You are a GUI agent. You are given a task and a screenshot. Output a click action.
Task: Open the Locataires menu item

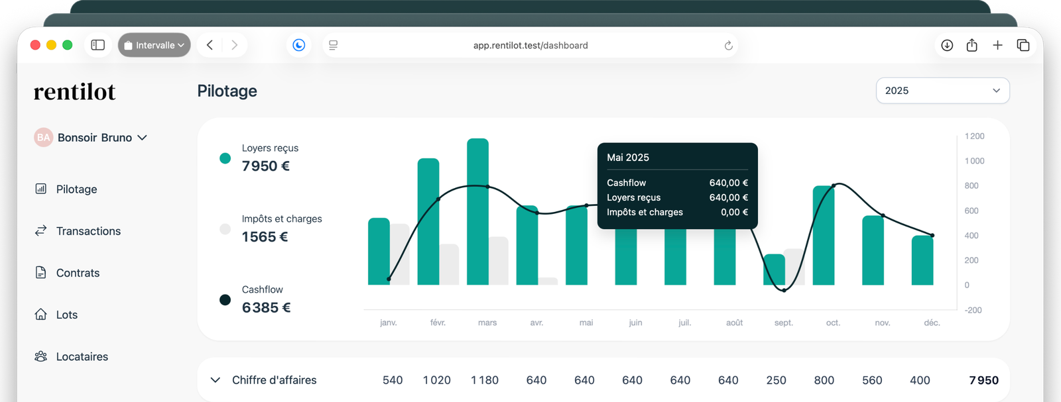[82, 356]
